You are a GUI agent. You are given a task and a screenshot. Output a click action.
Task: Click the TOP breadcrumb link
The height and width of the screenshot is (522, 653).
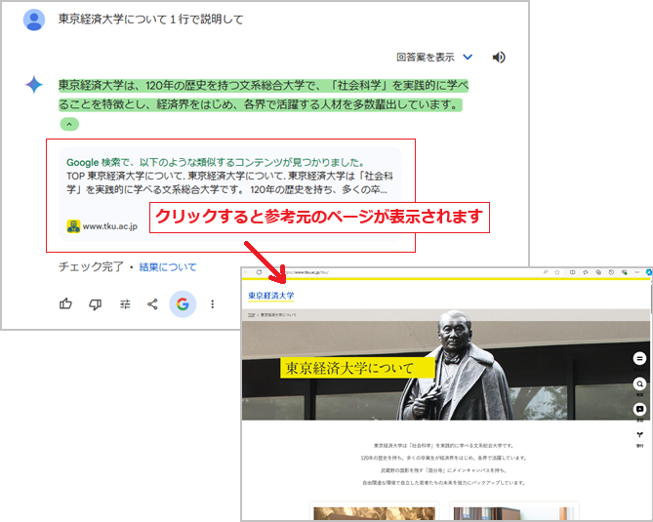(x=251, y=315)
